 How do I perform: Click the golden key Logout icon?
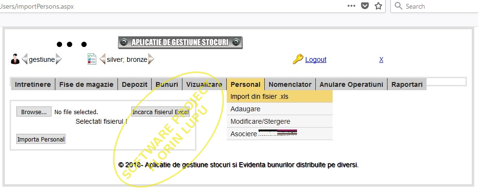pos(298,59)
